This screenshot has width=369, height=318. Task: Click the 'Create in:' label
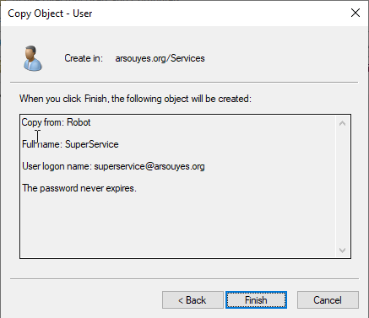point(84,58)
